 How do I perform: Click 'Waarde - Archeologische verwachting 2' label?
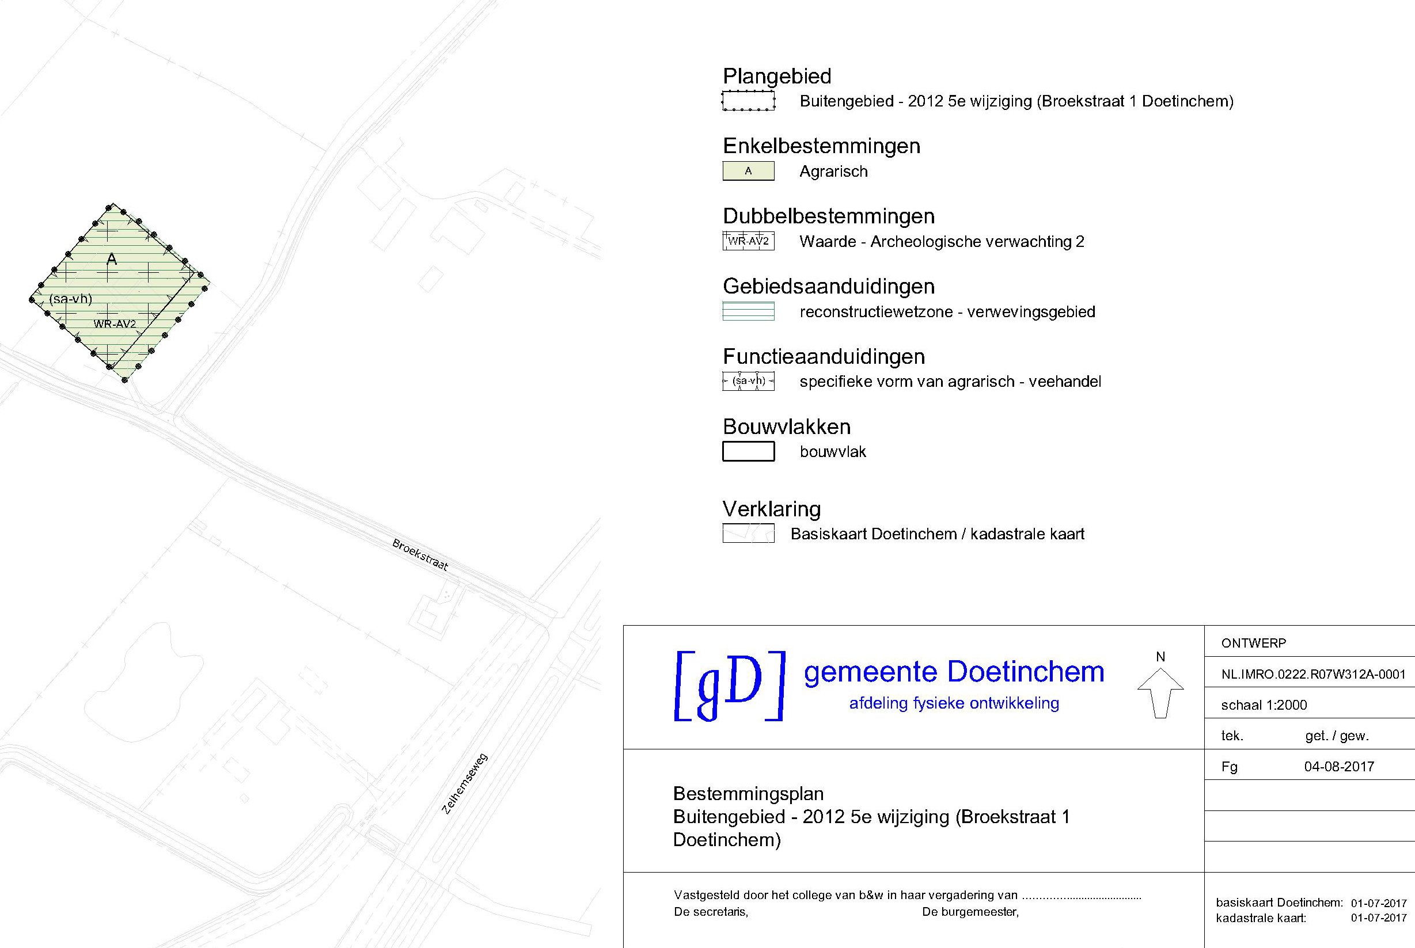[x=942, y=242]
